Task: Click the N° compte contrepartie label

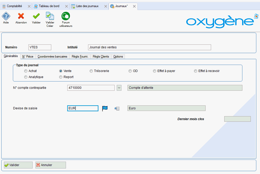Action: [x=30, y=88]
